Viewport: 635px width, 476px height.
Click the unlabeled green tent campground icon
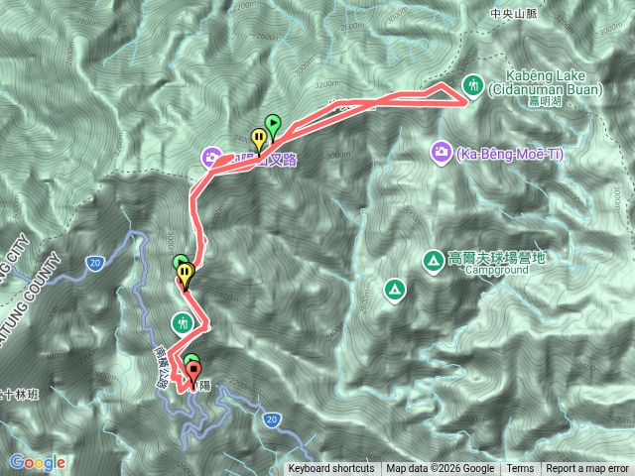[395, 290]
